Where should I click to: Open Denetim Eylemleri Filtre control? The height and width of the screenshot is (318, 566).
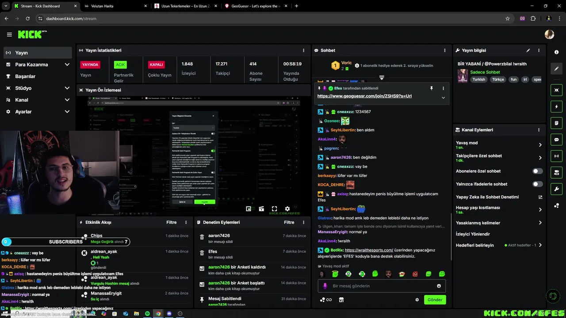point(289,223)
